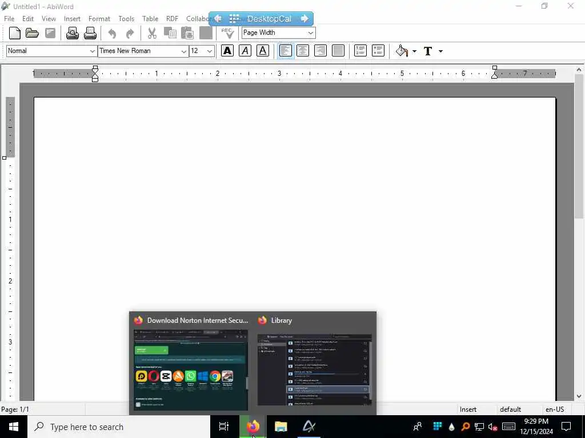Image resolution: width=585 pixels, height=438 pixels.
Task: Open Print Preview from the toolbar
Action: click(73, 33)
